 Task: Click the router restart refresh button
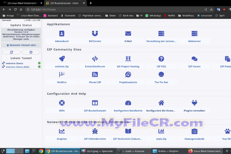click(x=12, y=52)
